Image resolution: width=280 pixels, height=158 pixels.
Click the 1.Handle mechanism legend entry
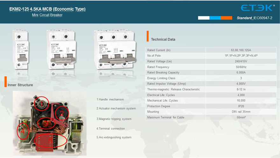tap(110, 99)
